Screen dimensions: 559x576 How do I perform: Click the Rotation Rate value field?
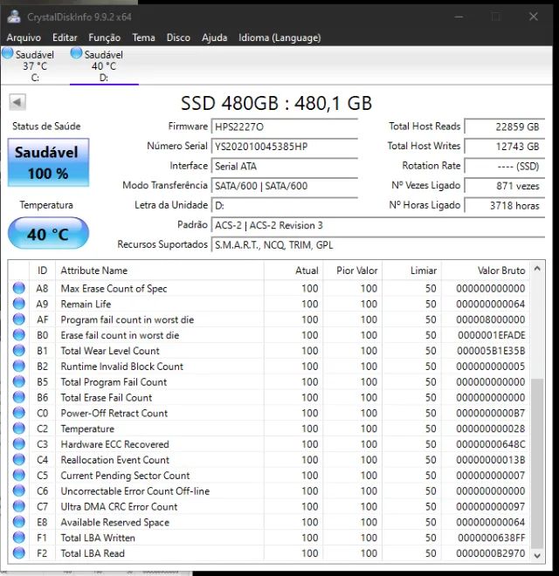pos(505,166)
